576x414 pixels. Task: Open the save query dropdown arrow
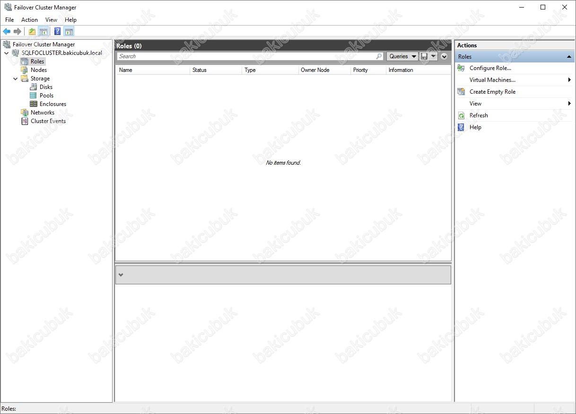pos(433,56)
